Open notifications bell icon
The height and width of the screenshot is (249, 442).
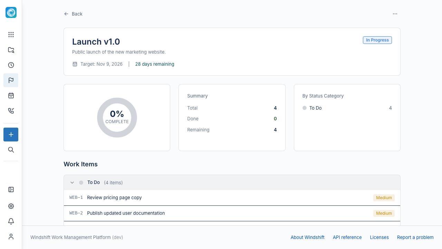click(x=11, y=221)
